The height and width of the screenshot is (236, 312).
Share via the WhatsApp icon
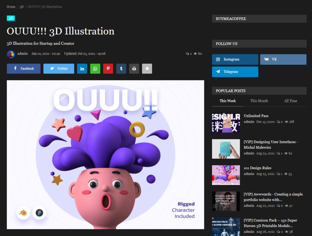click(x=95, y=69)
